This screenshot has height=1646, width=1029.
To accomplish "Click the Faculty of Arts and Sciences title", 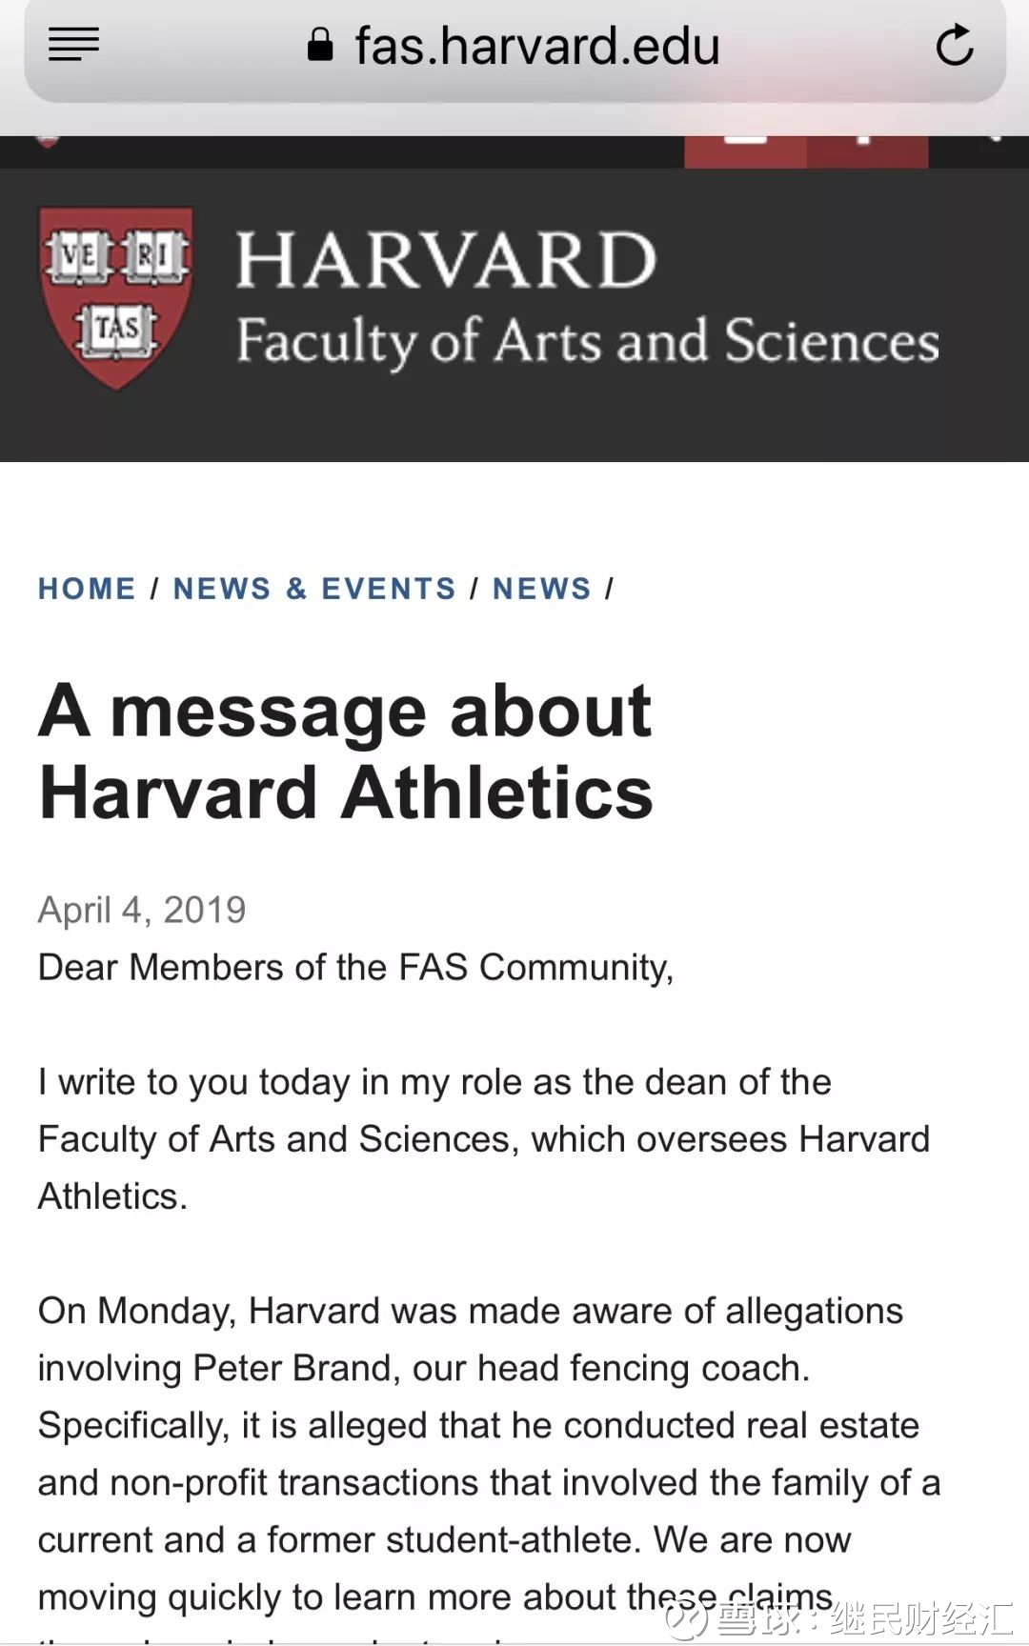I will [587, 341].
